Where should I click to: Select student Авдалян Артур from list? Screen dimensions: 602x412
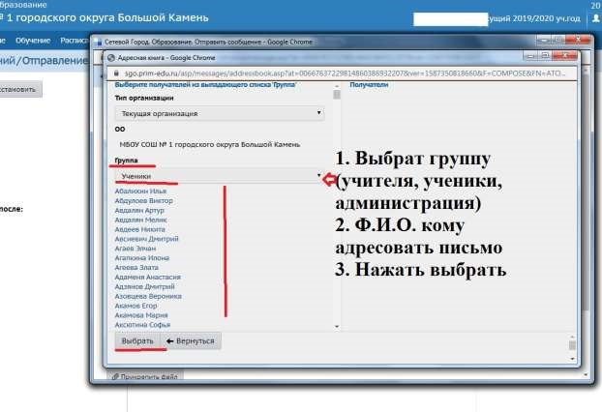(x=139, y=210)
